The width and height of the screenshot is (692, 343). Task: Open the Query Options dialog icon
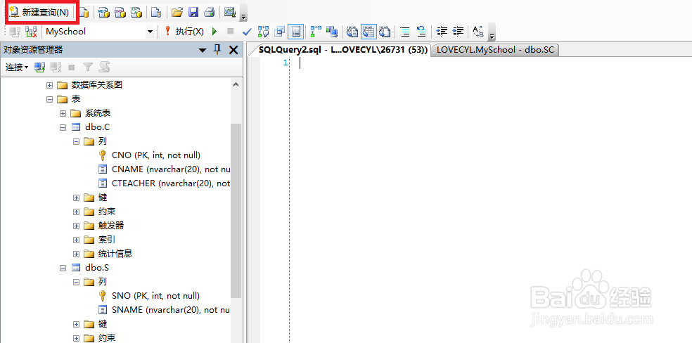click(279, 32)
